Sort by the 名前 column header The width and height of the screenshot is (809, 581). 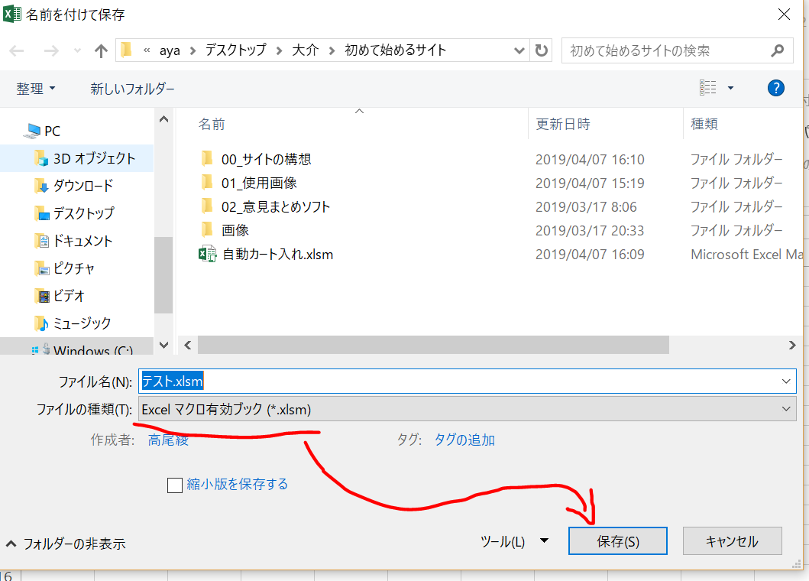212,124
